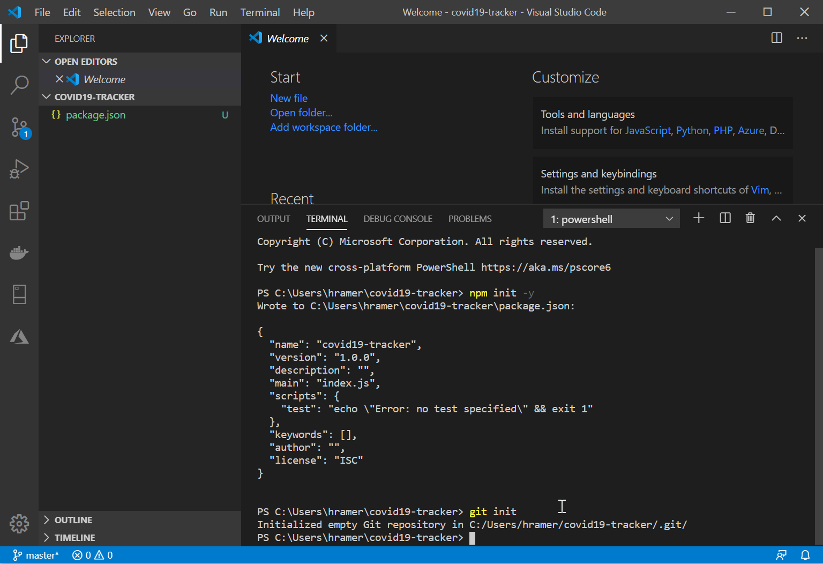Viewport: 823px width, 564px height.
Task: Open the Go menu
Action: point(190,12)
